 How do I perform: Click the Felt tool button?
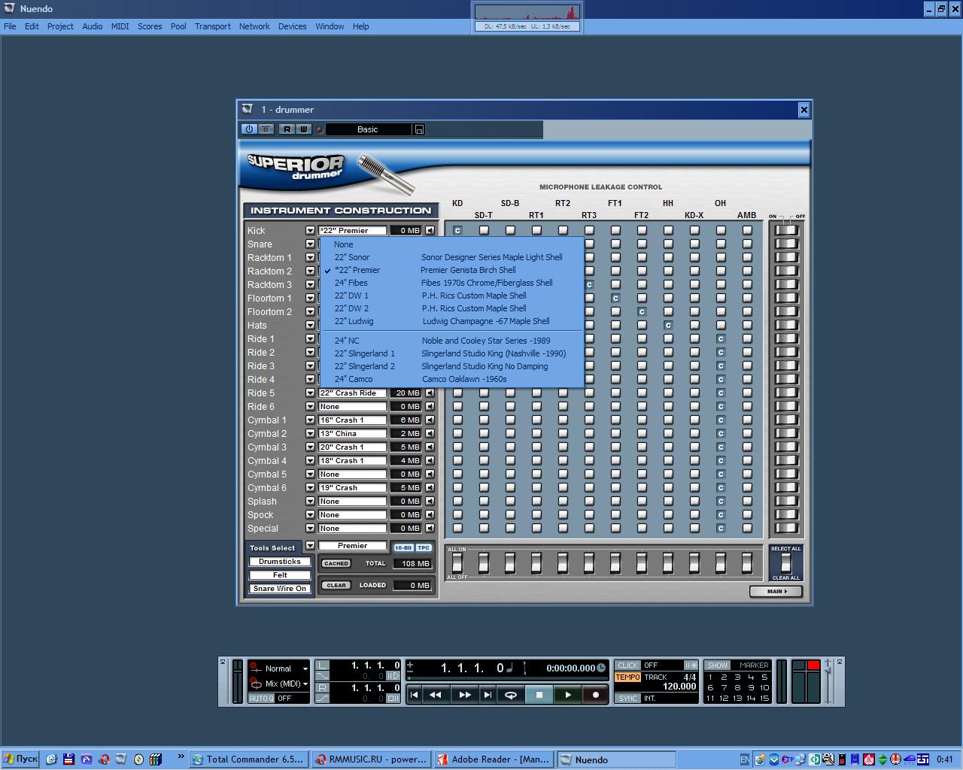280,575
